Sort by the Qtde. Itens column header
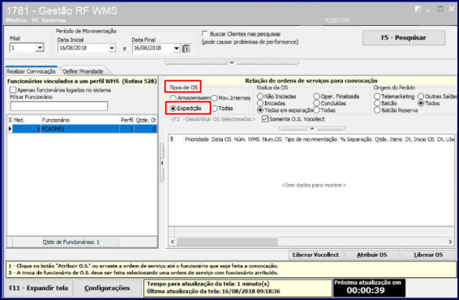Screen dimensions: 459x300 (x=388, y=139)
